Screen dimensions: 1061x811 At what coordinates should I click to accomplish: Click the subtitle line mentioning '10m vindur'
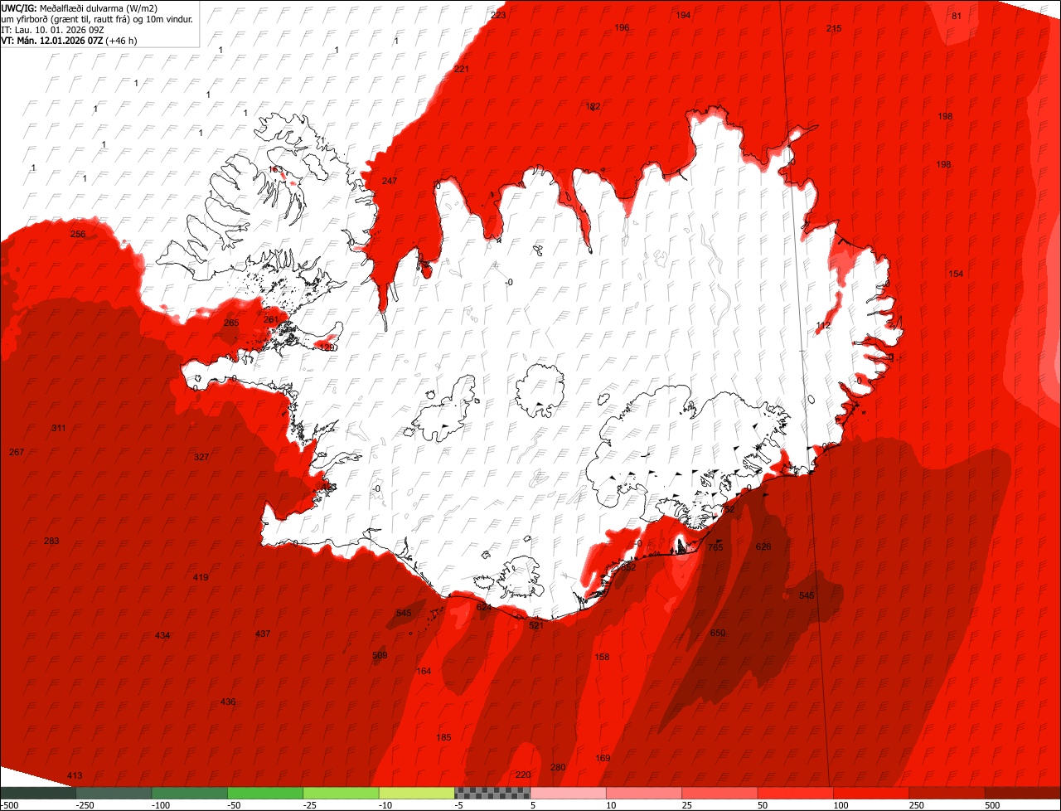pos(97,18)
